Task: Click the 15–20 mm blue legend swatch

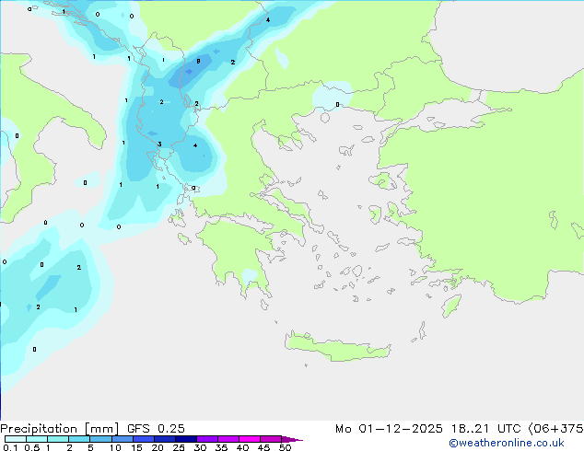Action: [143, 439]
